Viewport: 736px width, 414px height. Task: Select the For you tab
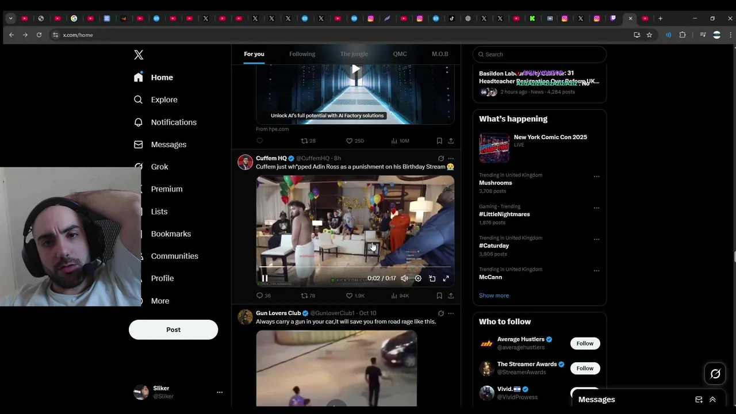(254, 54)
